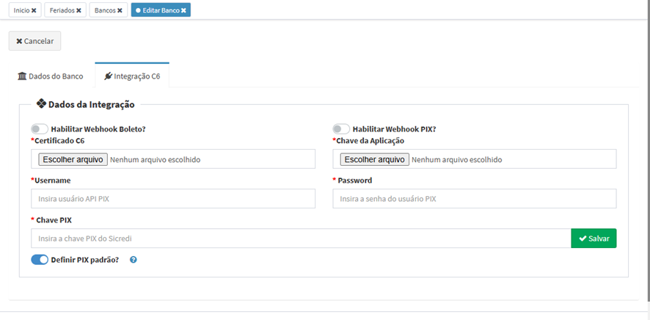Close the Editar Banco tab X icon

183,10
